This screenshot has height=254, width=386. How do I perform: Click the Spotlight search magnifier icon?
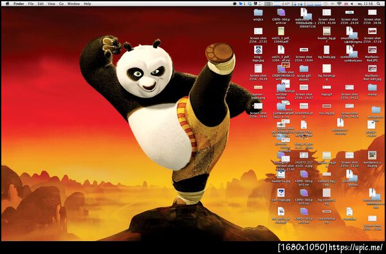[x=378, y=4]
